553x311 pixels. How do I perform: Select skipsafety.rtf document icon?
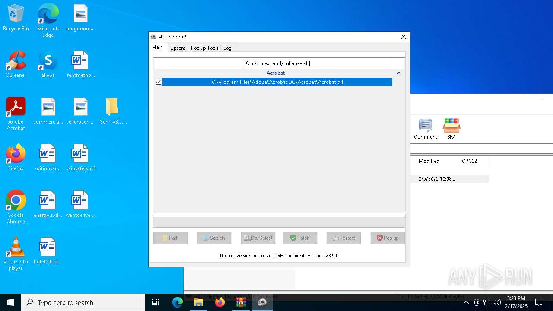(80, 158)
